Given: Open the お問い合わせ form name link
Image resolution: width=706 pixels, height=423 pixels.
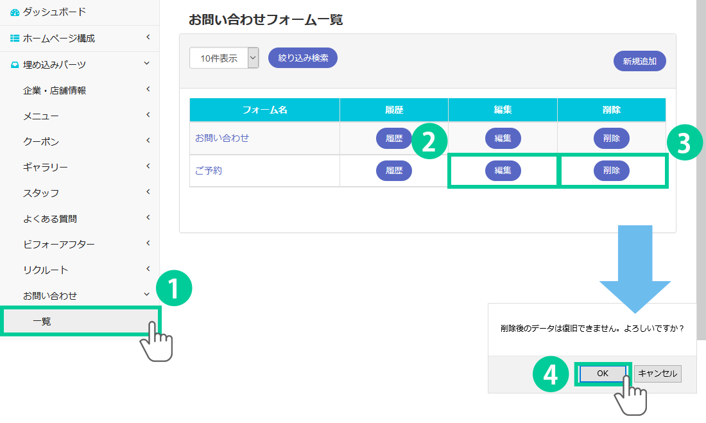Looking at the screenshot, I should (222, 138).
